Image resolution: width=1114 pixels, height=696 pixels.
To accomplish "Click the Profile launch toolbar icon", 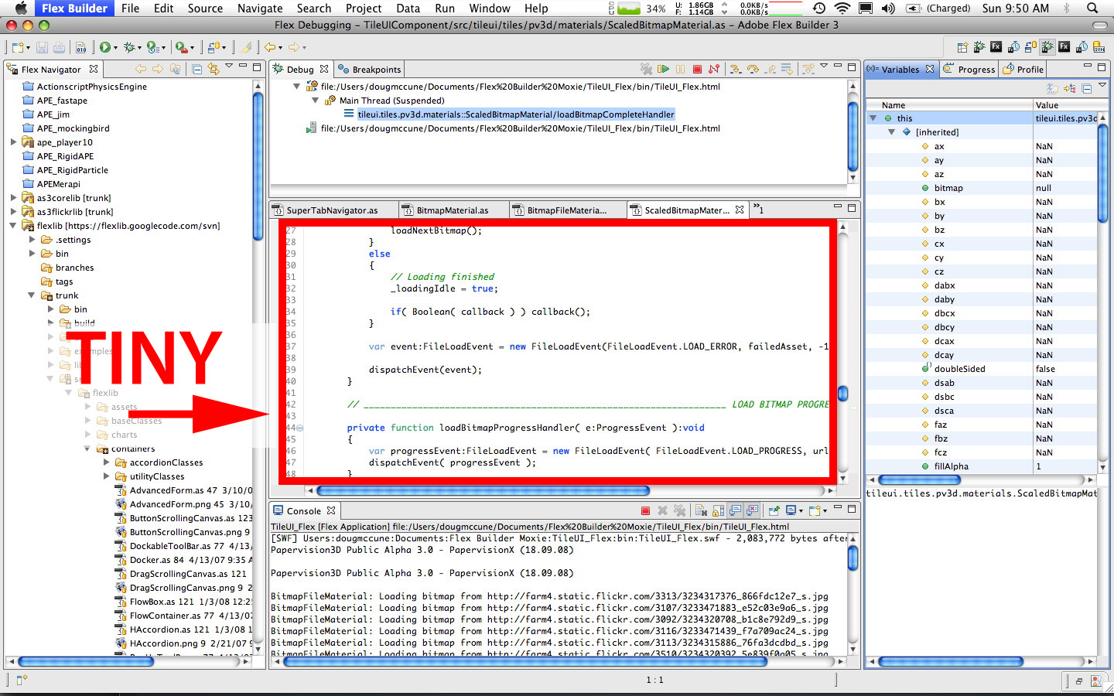I will 152,47.
